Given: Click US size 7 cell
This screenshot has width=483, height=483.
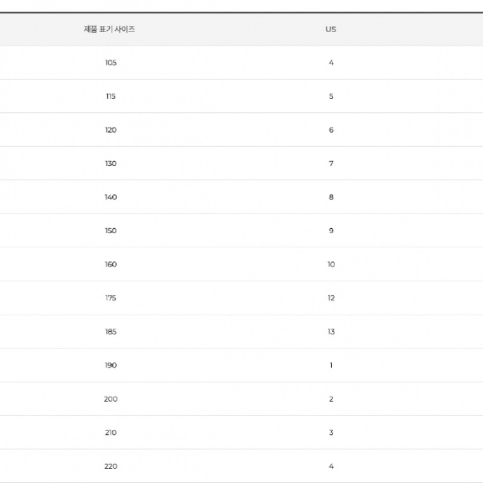Looking at the screenshot, I should point(331,164).
